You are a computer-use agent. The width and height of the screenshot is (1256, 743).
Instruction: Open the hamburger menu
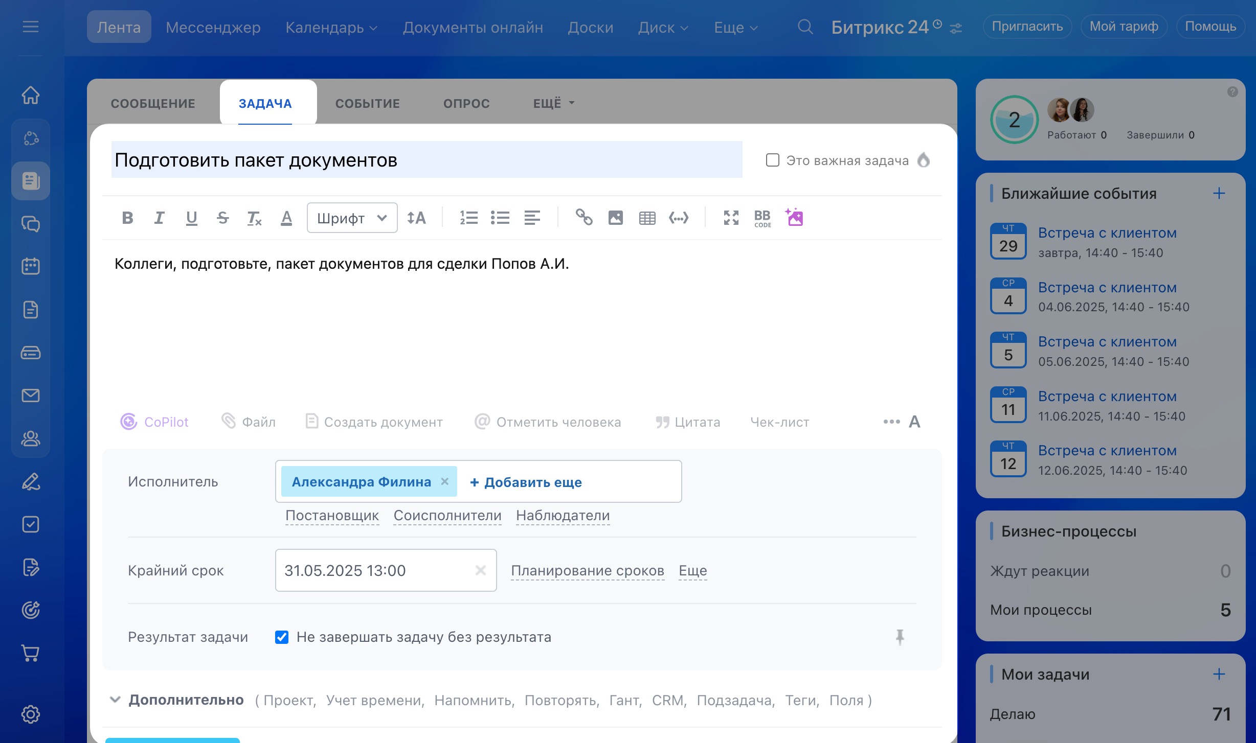coord(31,26)
